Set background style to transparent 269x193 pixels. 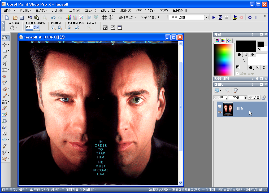264,68
